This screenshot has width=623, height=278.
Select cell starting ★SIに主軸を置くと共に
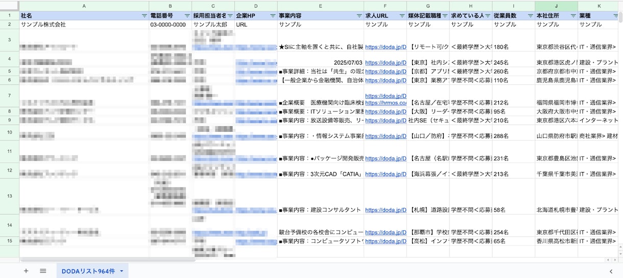321,40
